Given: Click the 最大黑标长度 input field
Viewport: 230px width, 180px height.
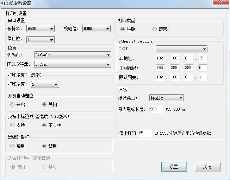Looking at the screenshot, I should tap(156, 109).
